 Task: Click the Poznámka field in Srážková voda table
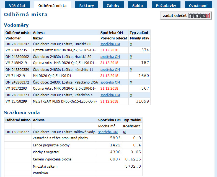pyautogui.click(x=119, y=173)
